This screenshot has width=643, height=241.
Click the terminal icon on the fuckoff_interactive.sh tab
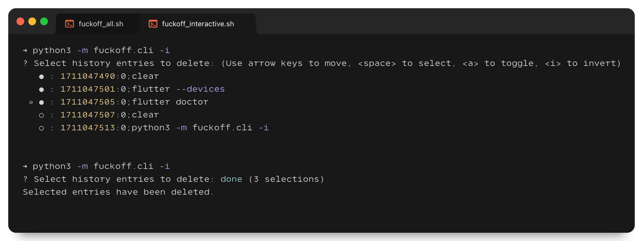[x=153, y=24]
